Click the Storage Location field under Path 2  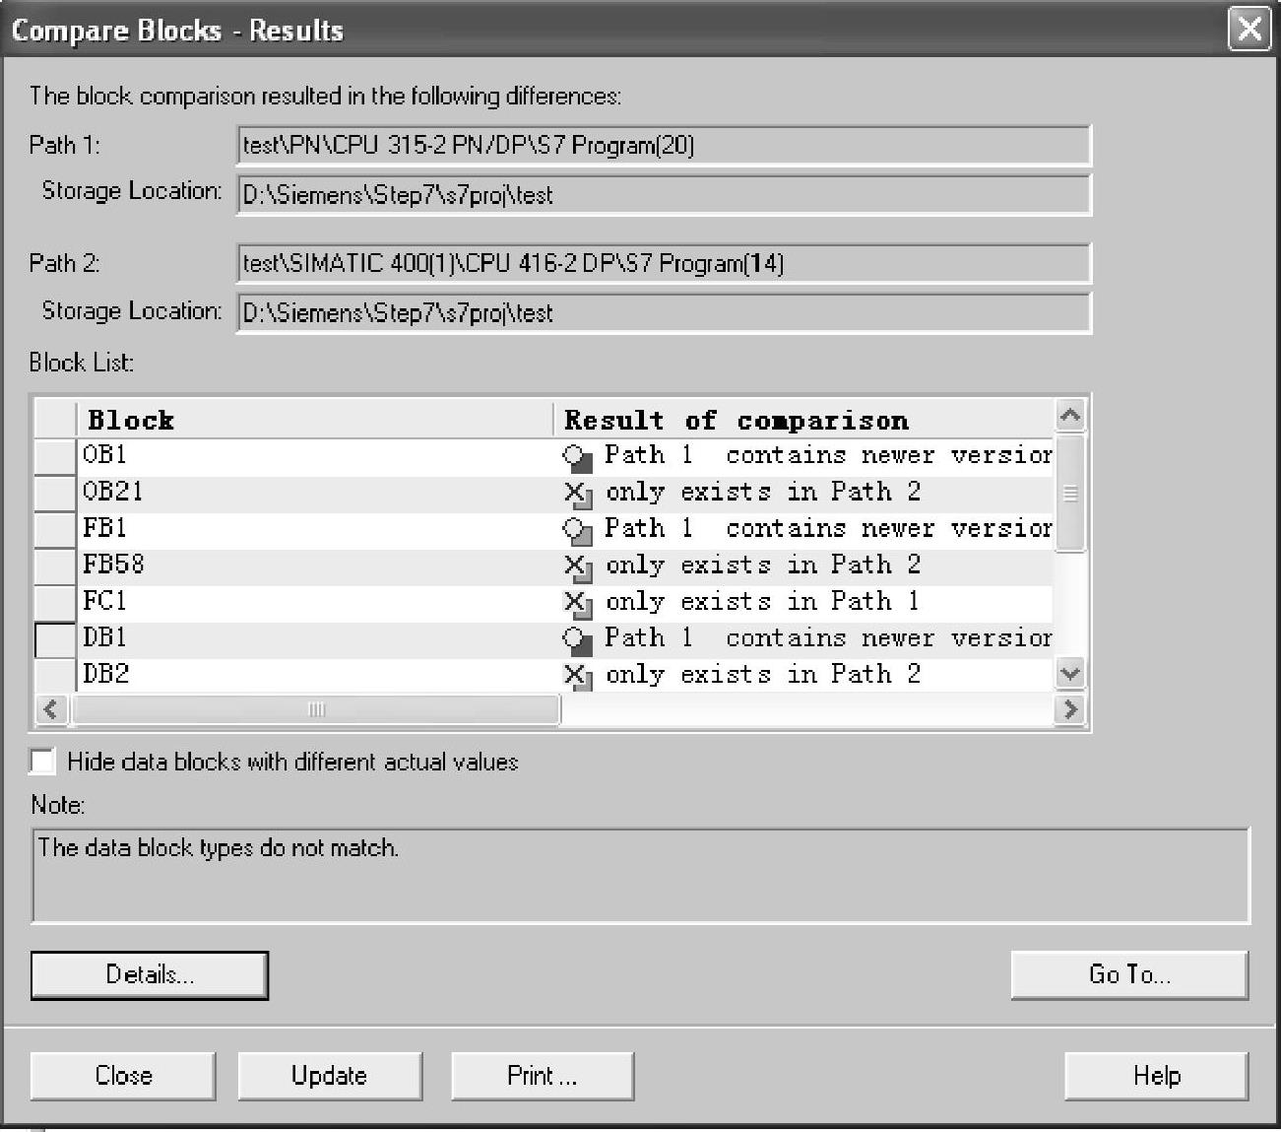[x=664, y=313]
